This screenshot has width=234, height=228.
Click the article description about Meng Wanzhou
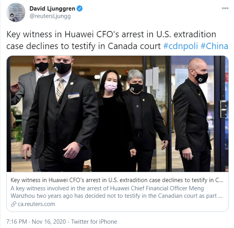[116, 192]
